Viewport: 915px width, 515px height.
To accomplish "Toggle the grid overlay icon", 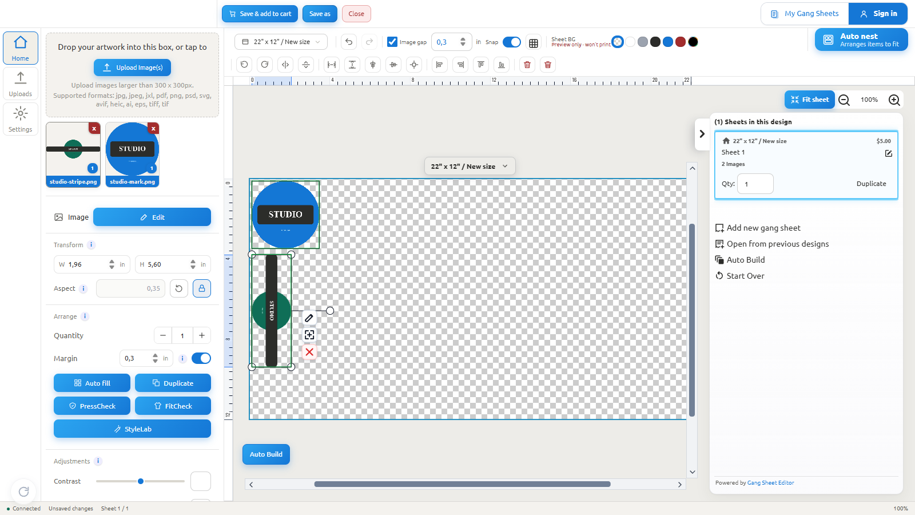I will click(x=534, y=43).
